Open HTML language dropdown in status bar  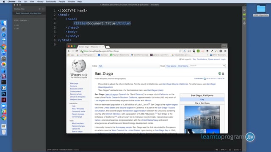tap(223, 150)
